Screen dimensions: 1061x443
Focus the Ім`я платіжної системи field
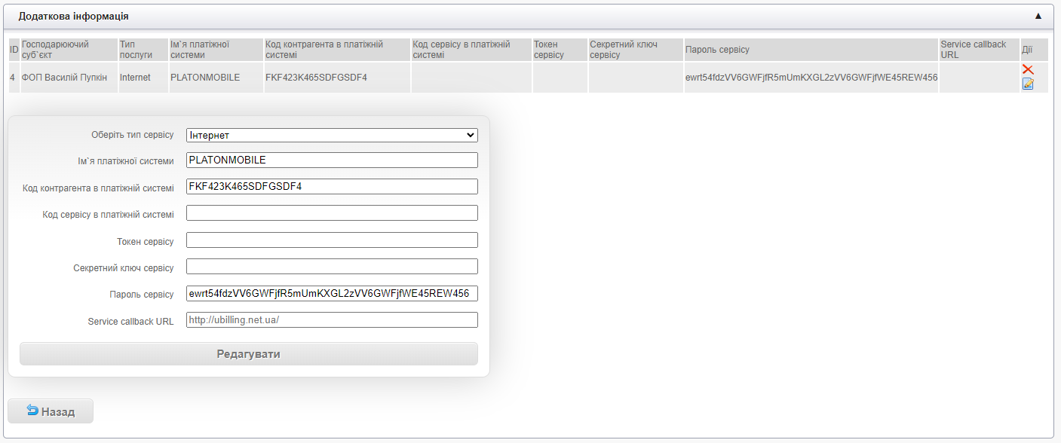(332, 160)
